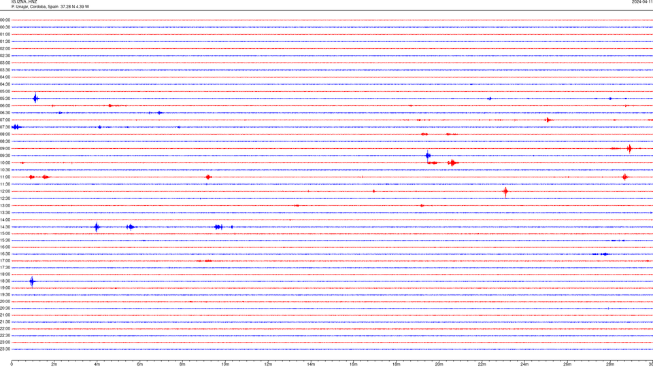Click the 23:30 row label
Screen dimensions: 653x367
pos(5,349)
